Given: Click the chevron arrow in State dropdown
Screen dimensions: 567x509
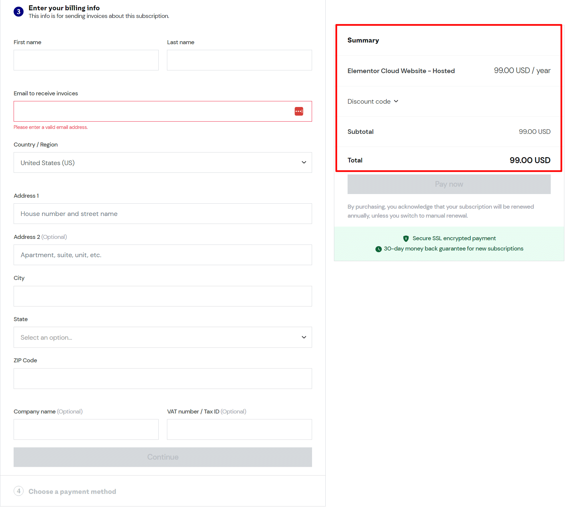Looking at the screenshot, I should tap(304, 337).
